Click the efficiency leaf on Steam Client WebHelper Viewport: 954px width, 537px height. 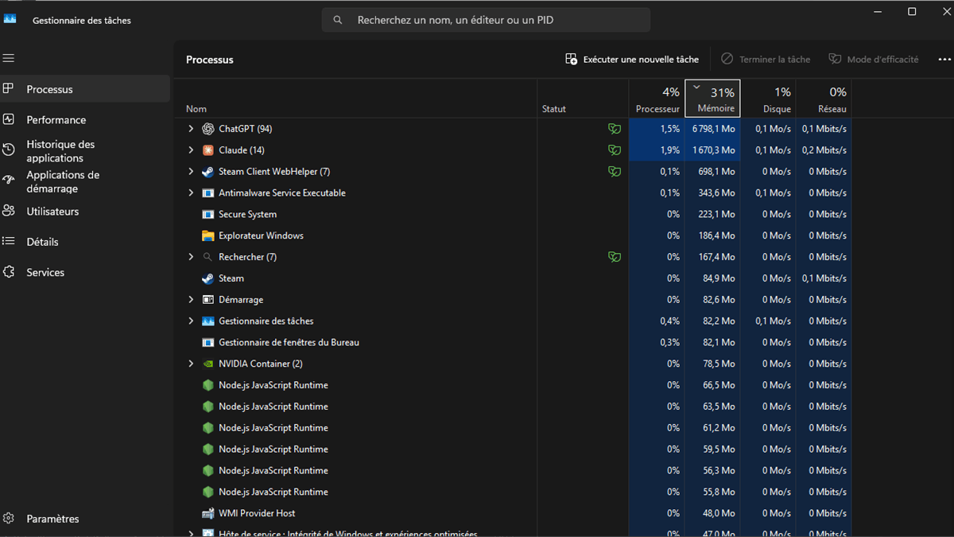[615, 172]
